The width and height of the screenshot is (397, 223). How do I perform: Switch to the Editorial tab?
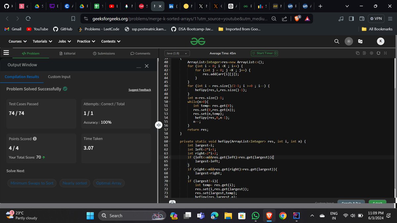coord(67,53)
